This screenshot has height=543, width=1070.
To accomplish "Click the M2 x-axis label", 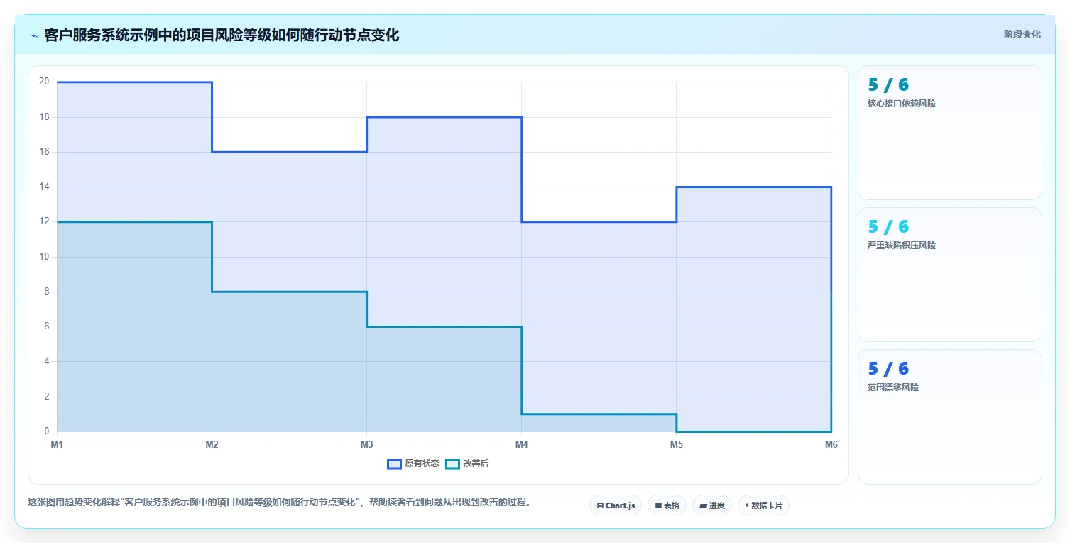I will click(x=212, y=445).
